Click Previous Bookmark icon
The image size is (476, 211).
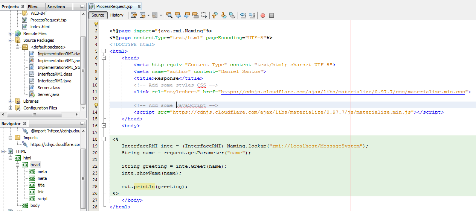215,15
